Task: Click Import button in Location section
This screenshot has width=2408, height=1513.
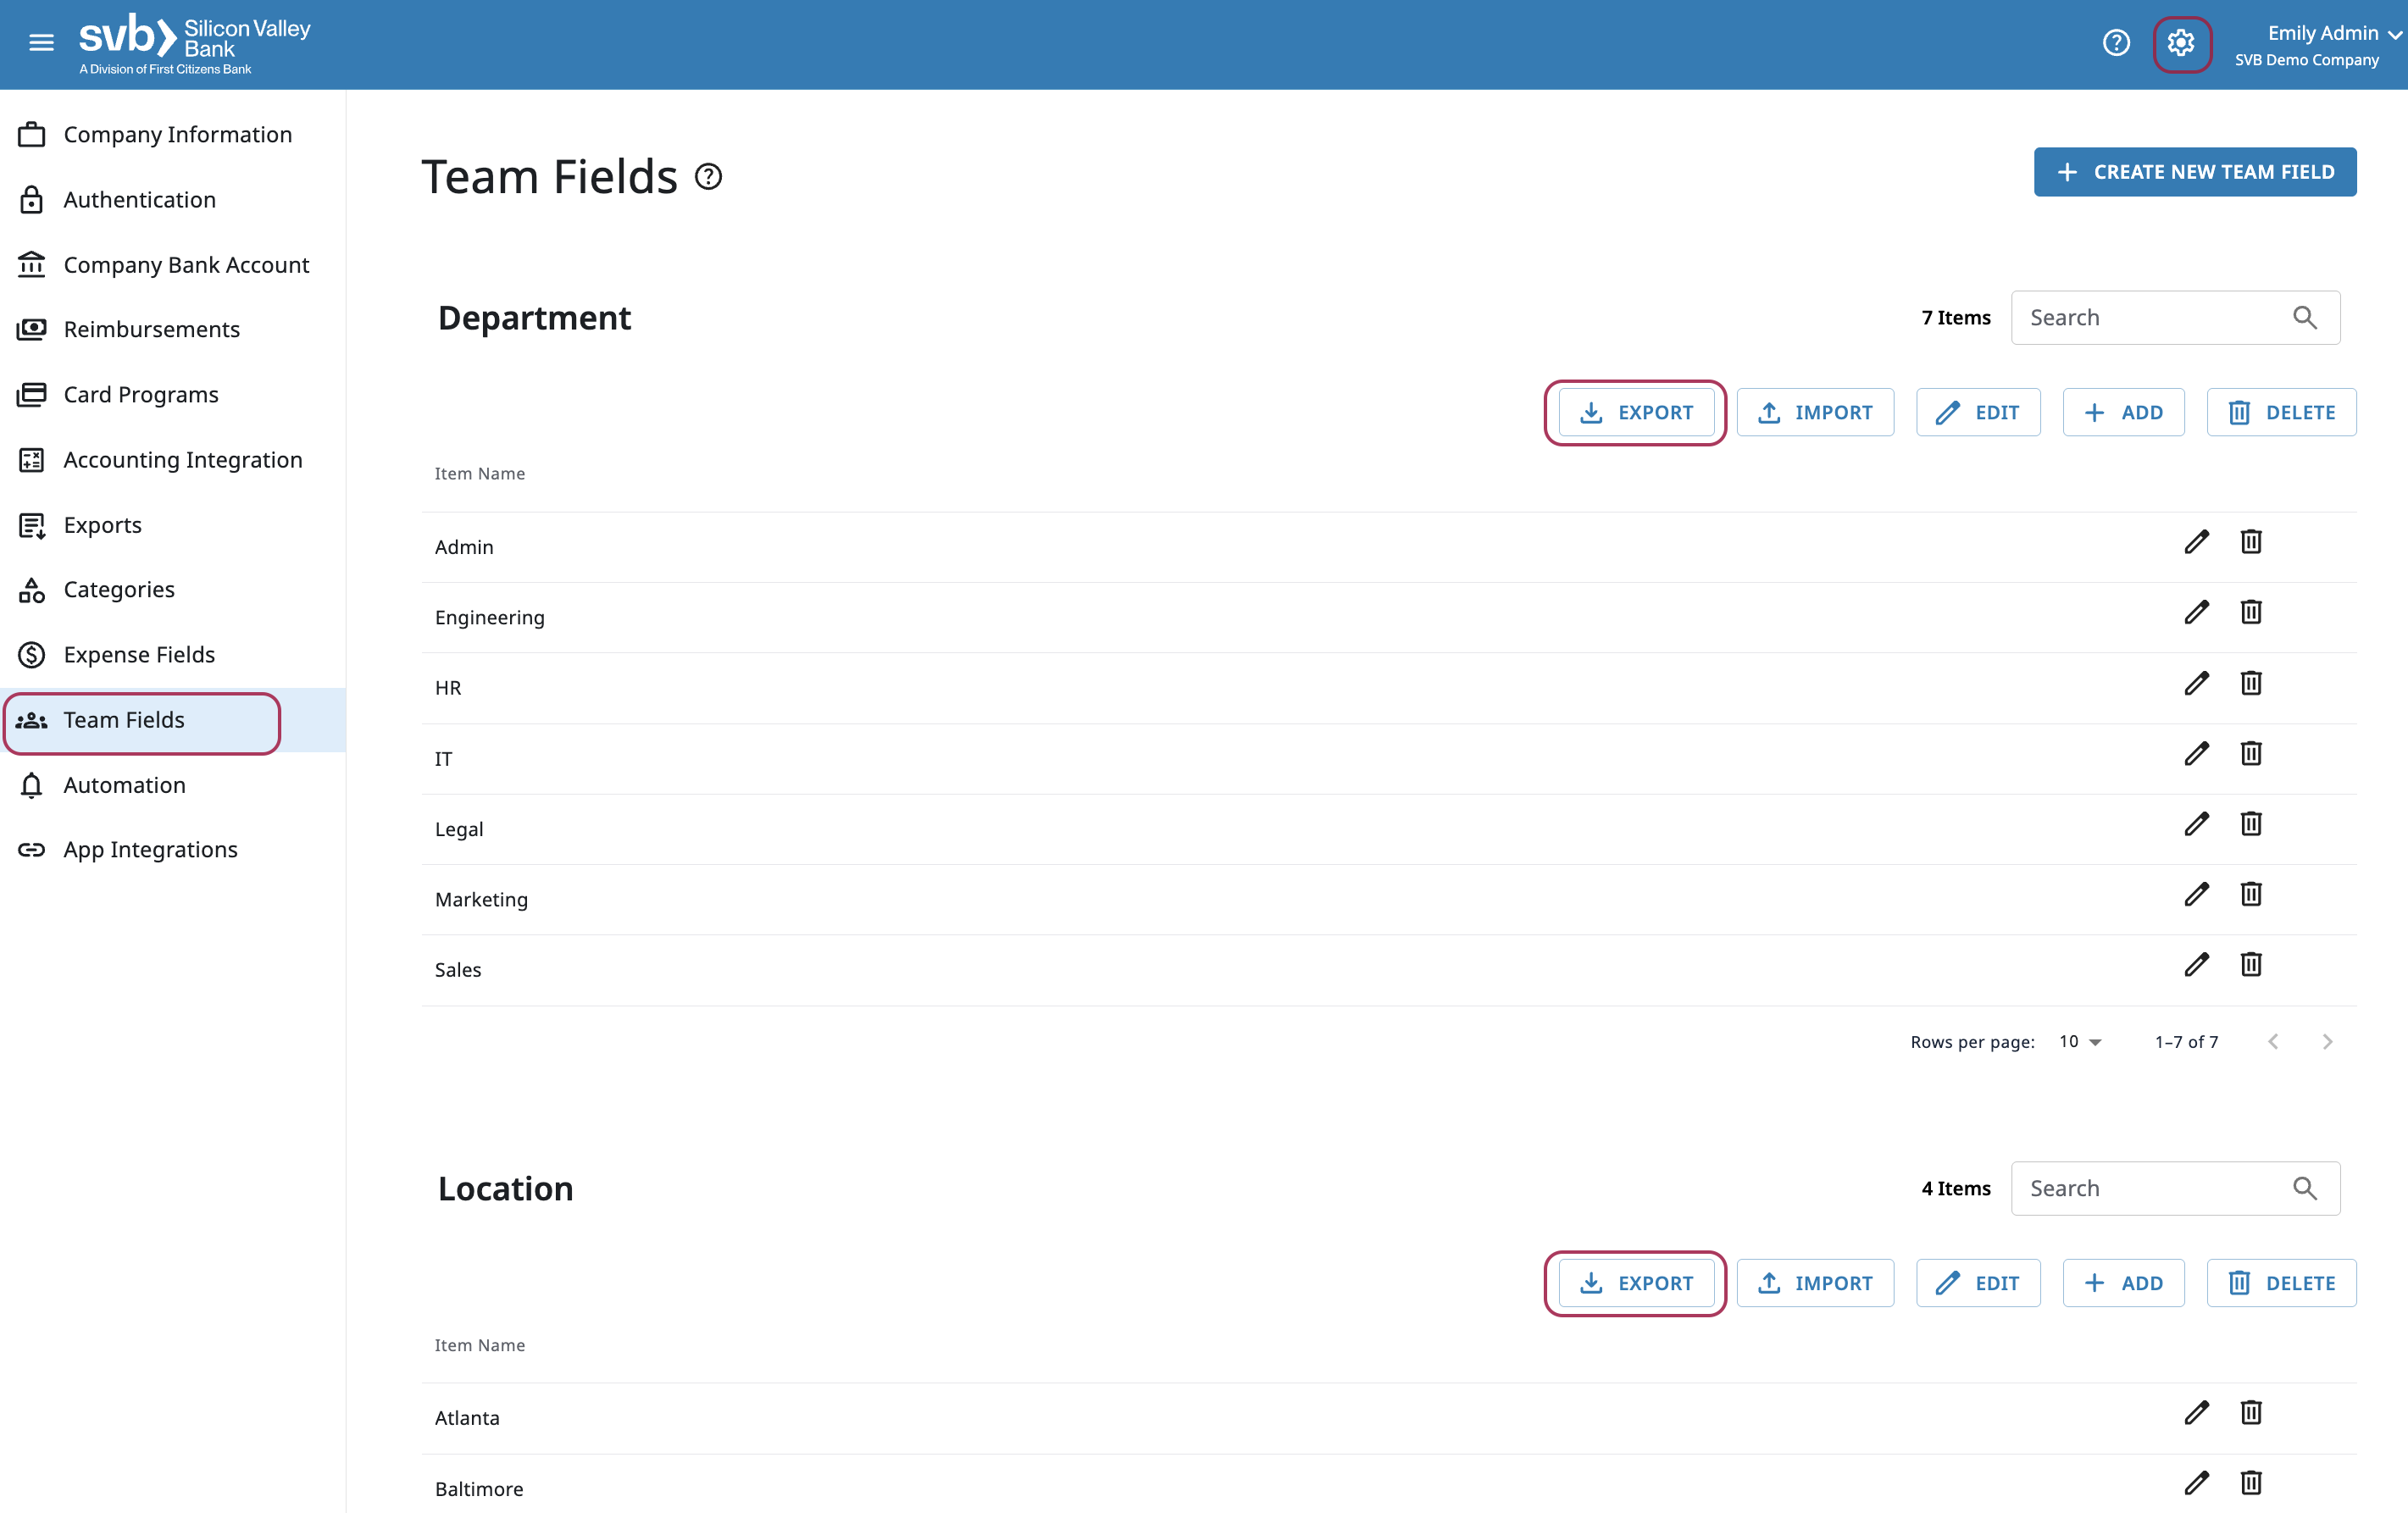Action: (x=1814, y=1283)
